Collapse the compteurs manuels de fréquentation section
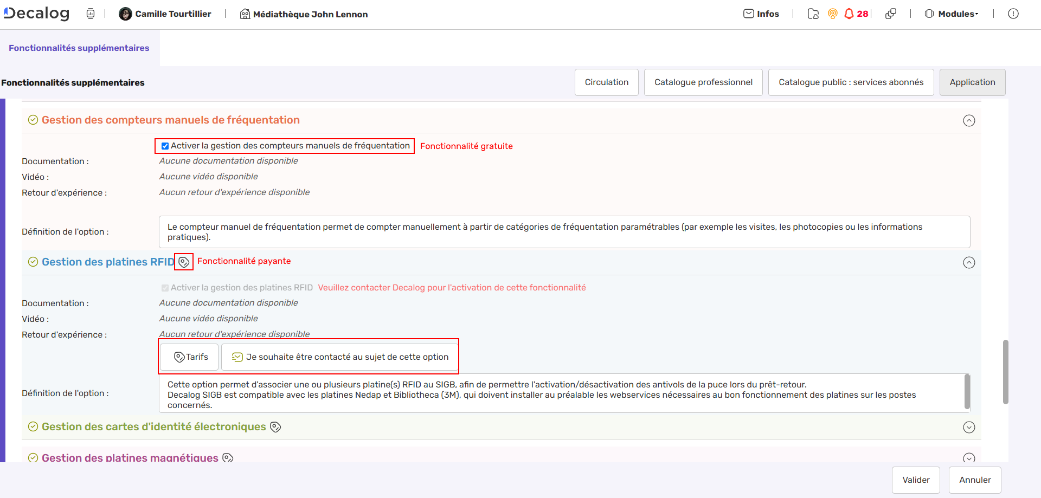Viewport: 1041px width, 498px height. (969, 120)
